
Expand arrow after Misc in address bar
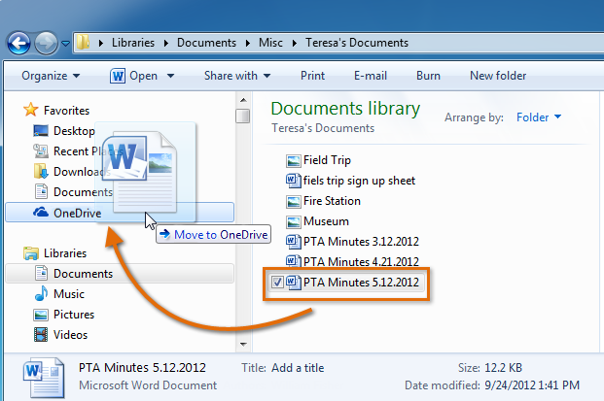(295, 43)
